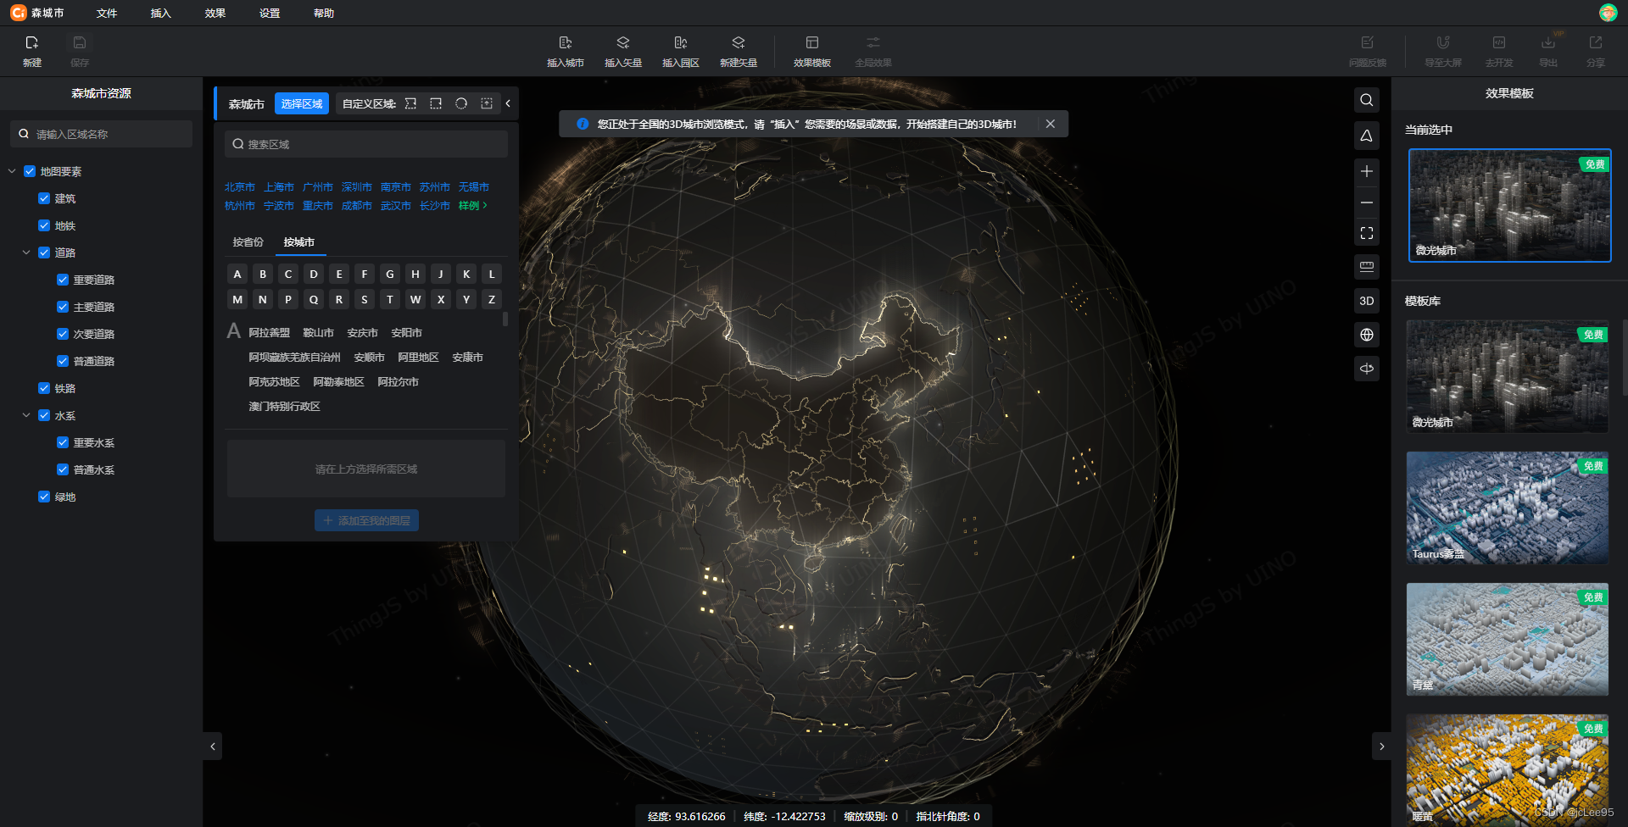
Task: Click the 新建矢量 new vector icon
Action: pos(739,42)
